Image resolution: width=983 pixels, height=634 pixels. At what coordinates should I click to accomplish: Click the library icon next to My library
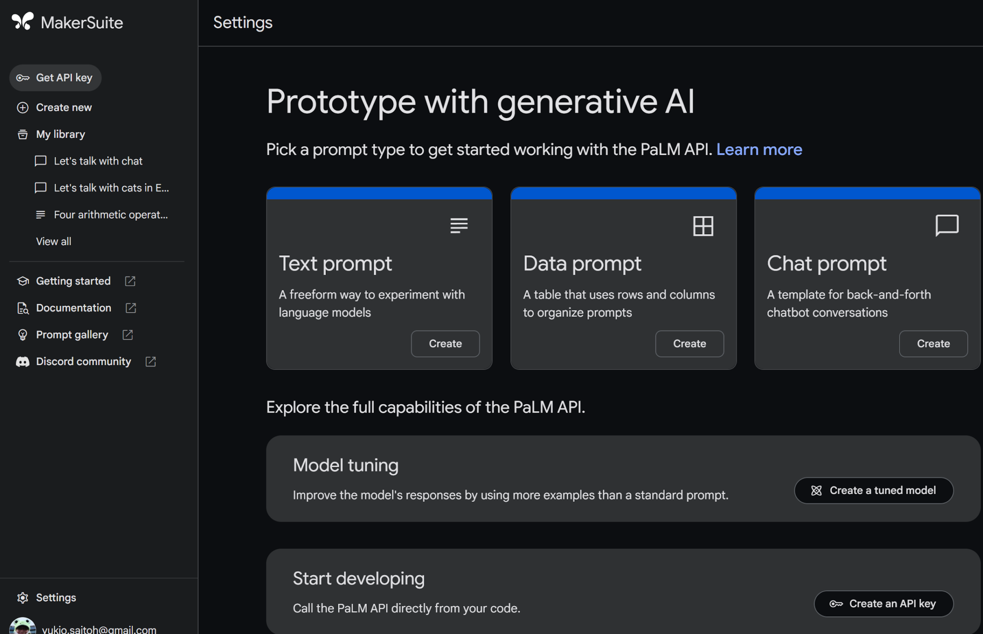tap(23, 134)
